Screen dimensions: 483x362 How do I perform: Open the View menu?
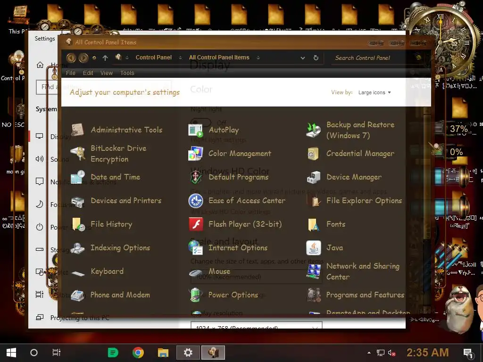106,73
